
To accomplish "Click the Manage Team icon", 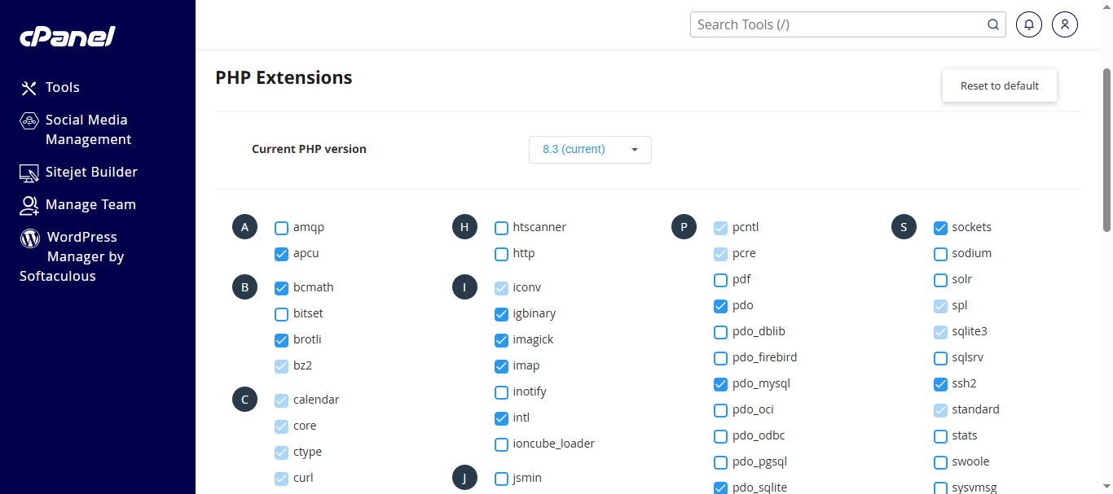I will (29, 205).
